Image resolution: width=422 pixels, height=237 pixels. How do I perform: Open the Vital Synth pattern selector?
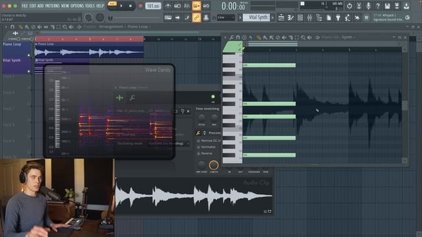(256, 18)
